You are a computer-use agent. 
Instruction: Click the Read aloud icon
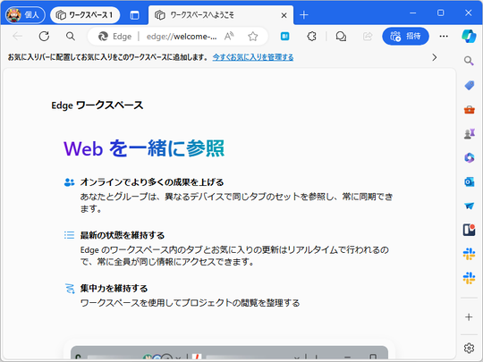(x=229, y=37)
